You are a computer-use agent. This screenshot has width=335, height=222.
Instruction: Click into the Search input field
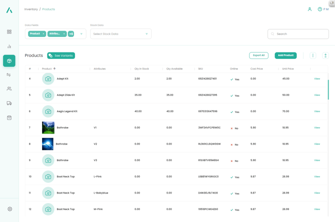pos(301,34)
